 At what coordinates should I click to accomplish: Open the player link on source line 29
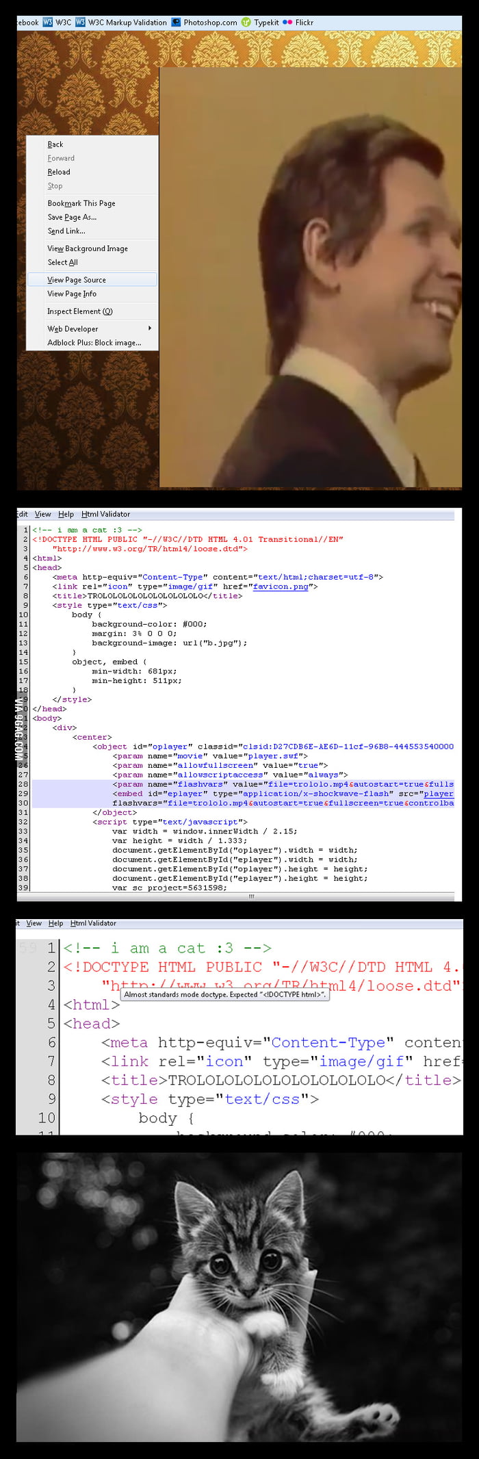click(x=438, y=794)
